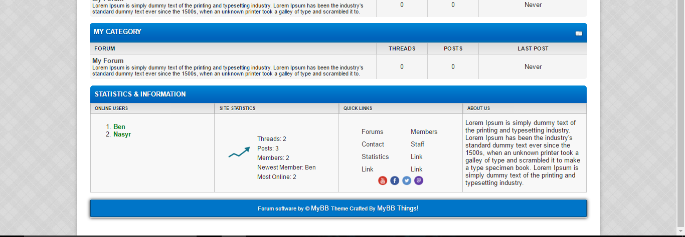Open the Statistics quick link
The height and width of the screenshot is (237, 685).
[x=375, y=157]
